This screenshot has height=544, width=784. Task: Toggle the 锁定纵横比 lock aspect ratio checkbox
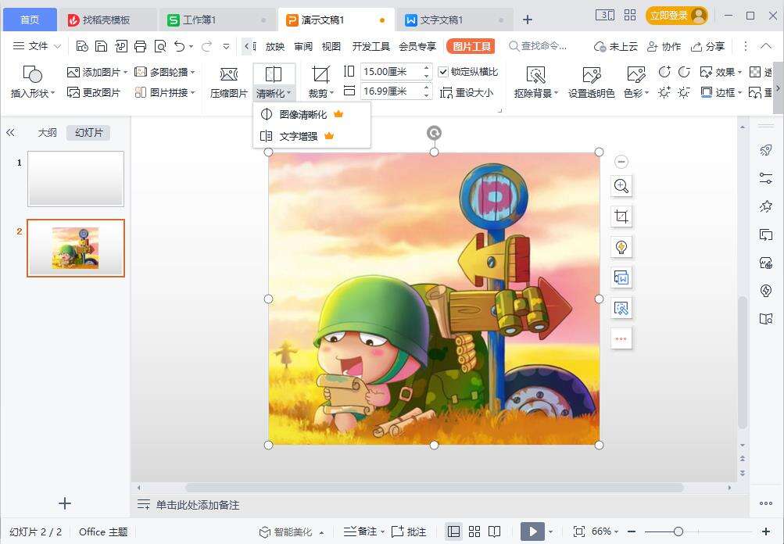[443, 72]
